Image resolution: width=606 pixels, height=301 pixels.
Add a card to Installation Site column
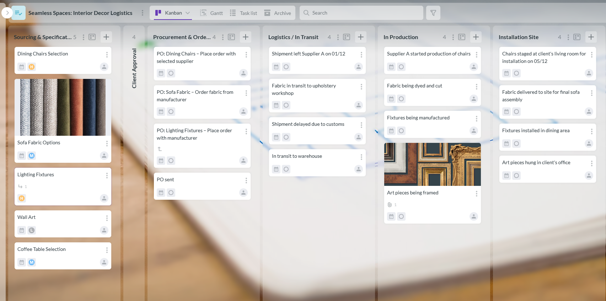[x=591, y=37]
